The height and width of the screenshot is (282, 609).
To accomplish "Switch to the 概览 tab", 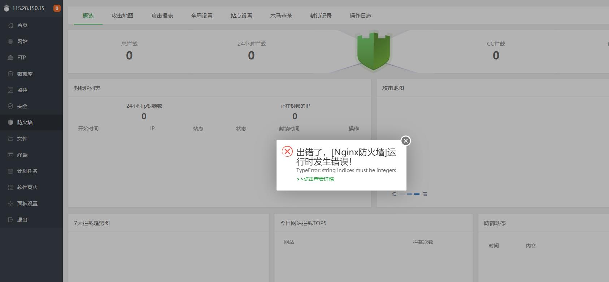I will [88, 15].
